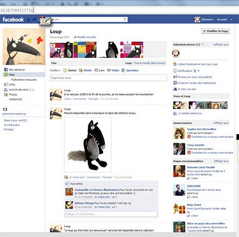Viewport: 239px width, 237px height.
Task: Open the plush wolf post image
Action: 88,145
